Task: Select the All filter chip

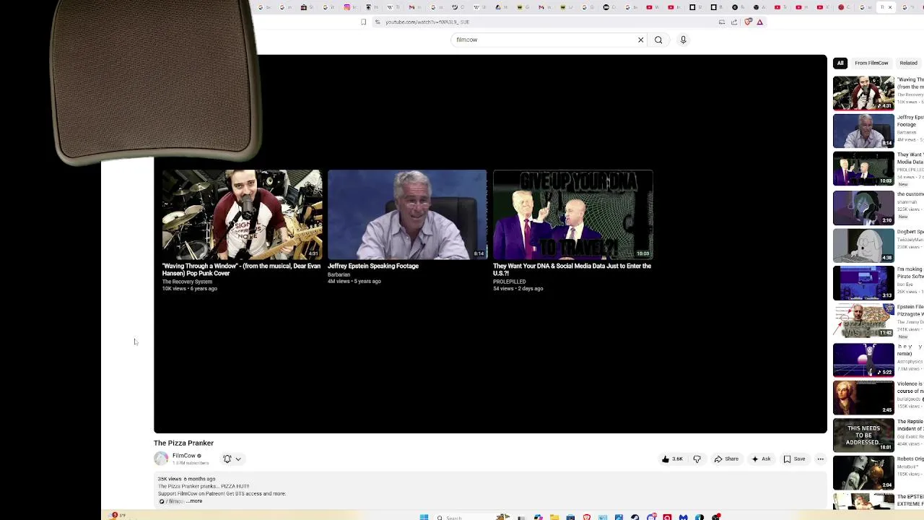Action: point(840,63)
